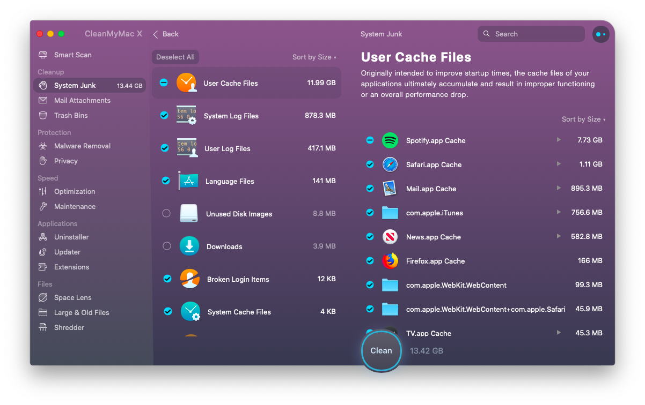The image size is (645, 405).
Task: Uncheck the Firefox.app Cache checkbox
Action: (x=370, y=261)
